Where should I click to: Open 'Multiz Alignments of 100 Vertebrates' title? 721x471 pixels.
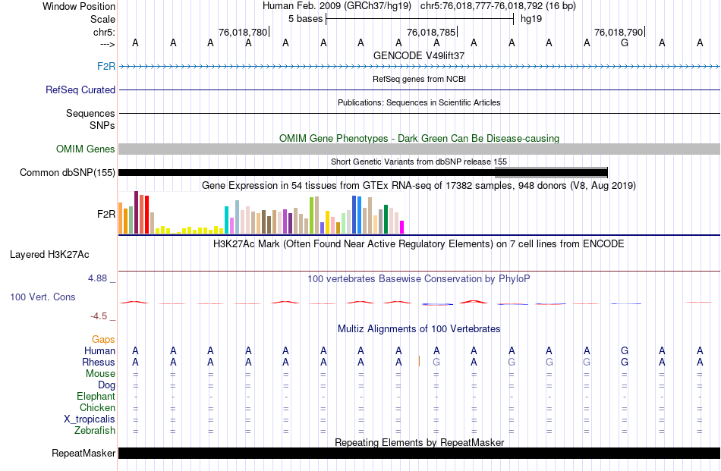419,329
